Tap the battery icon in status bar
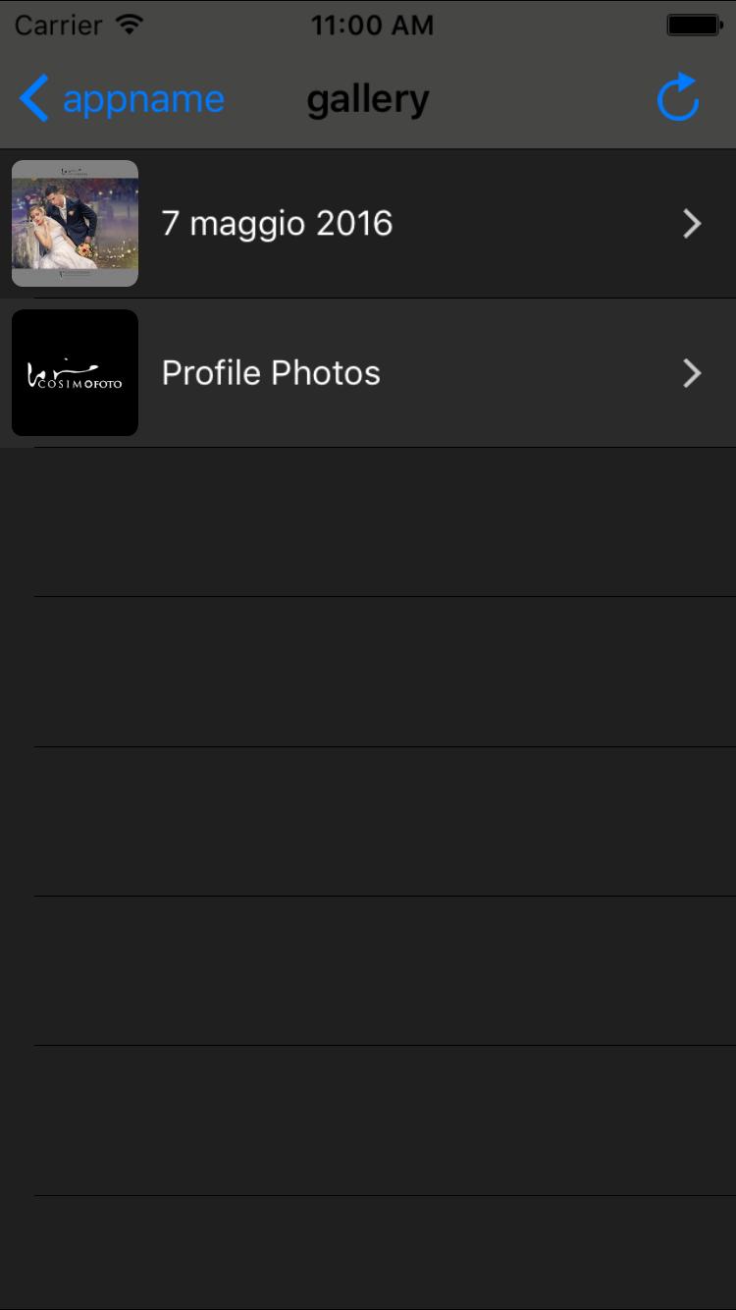Viewport: 736px width, 1310px height. pos(695,25)
